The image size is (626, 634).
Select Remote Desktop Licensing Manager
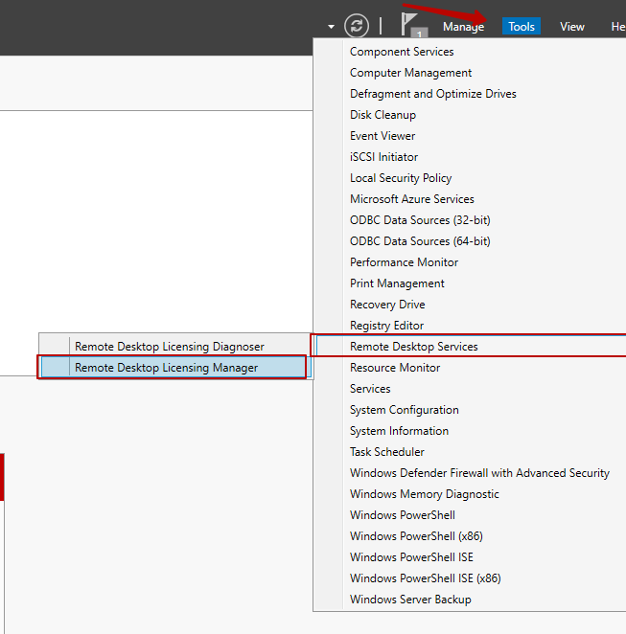(166, 368)
